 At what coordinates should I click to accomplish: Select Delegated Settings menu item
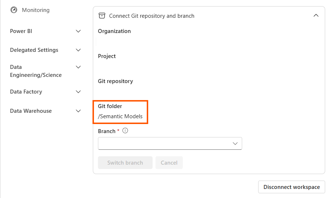tap(34, 50)
